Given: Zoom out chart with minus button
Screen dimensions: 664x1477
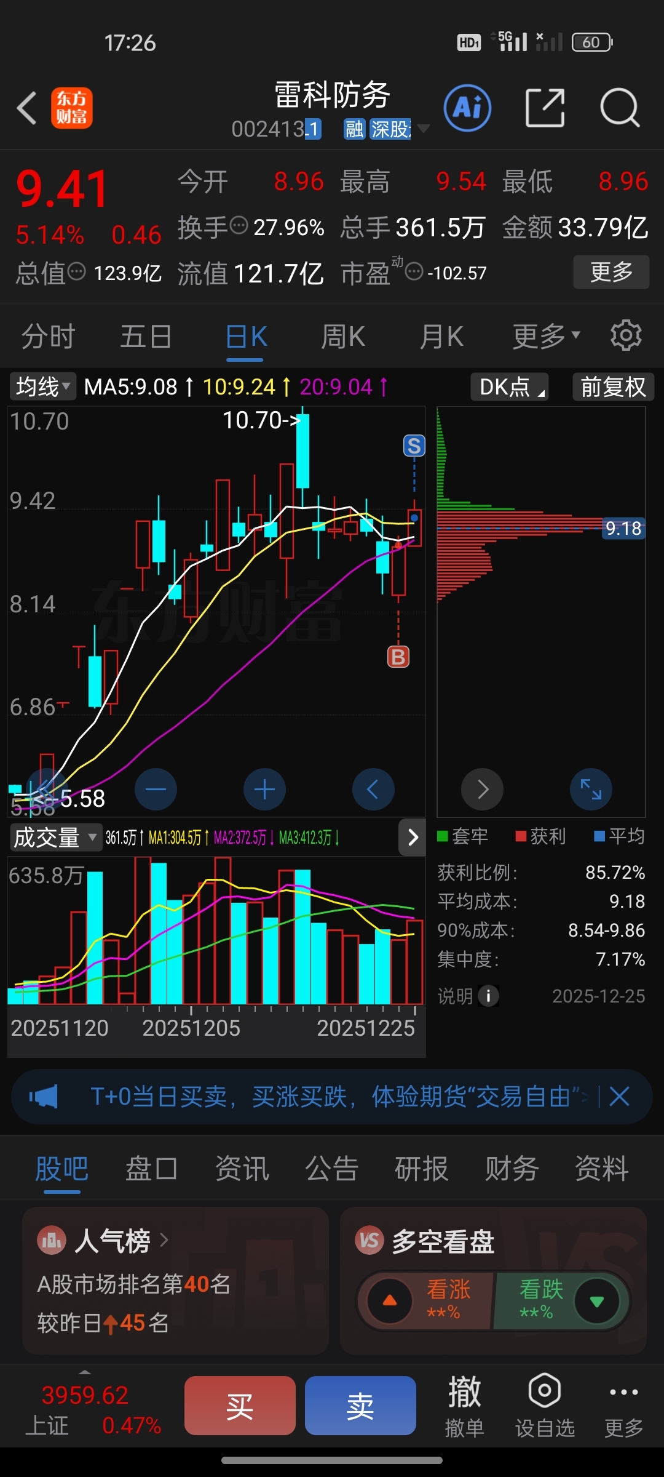Looking at the screenshot, I should coord(156,789).
